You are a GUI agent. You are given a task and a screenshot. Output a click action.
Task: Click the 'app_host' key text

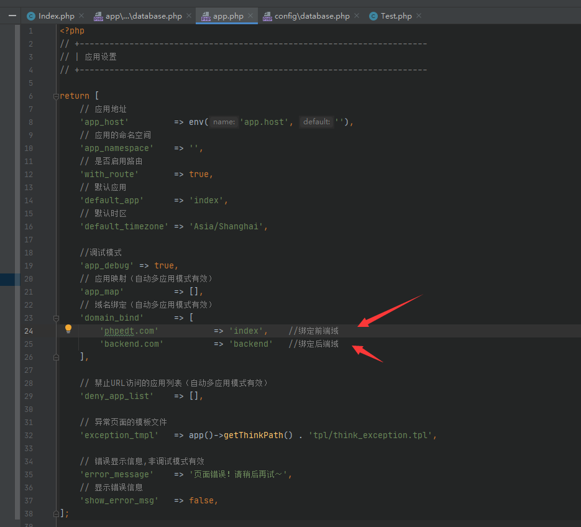[104, 122]
